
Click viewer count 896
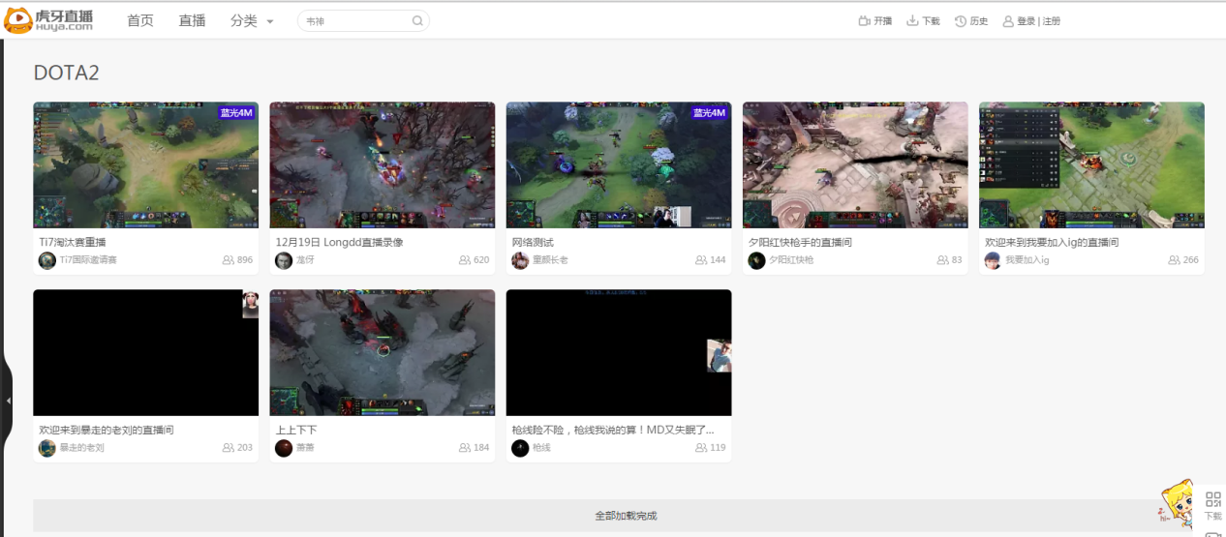(237, 260)
